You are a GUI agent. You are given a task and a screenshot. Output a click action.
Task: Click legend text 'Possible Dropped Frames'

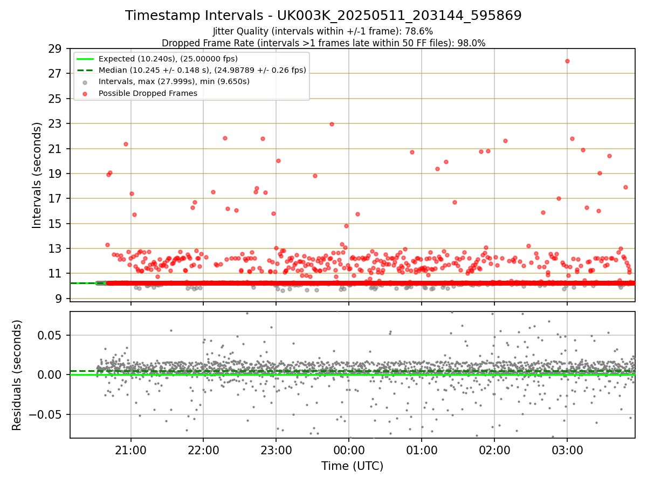[148, 93]
